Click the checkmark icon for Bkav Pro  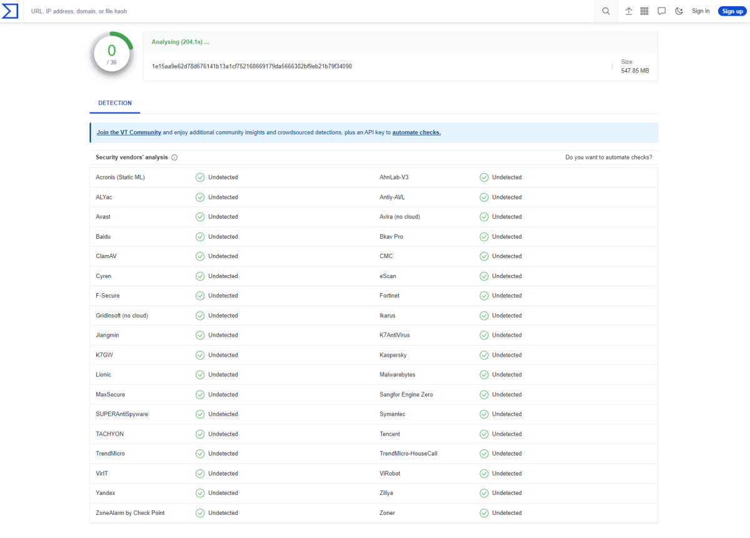tap(484, 237)
